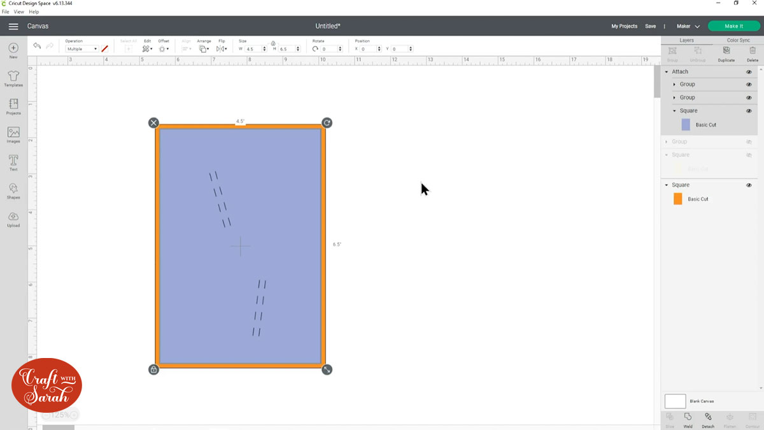This screenshot has width=764, height=430.
Task: Open the Images library
Action: click(13, 134)
